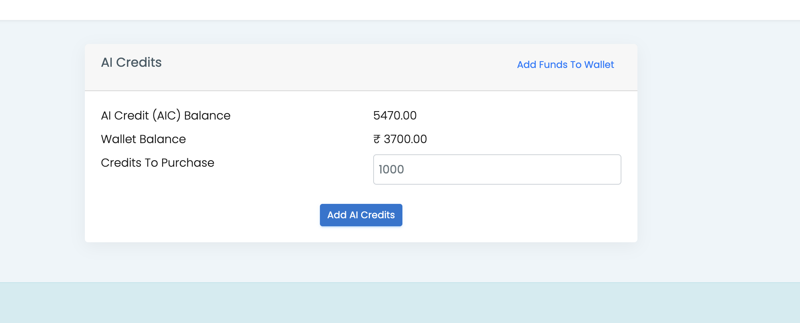Screen dimensions: 800x323
Task: Click the Credits To Purchase input field
Action: pyautogui.click(x=496, y=169)
